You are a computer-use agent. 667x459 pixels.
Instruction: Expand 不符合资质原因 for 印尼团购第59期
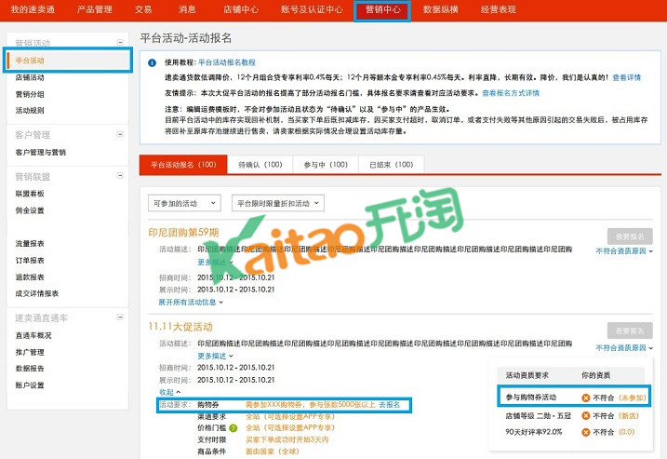(624, 250)
